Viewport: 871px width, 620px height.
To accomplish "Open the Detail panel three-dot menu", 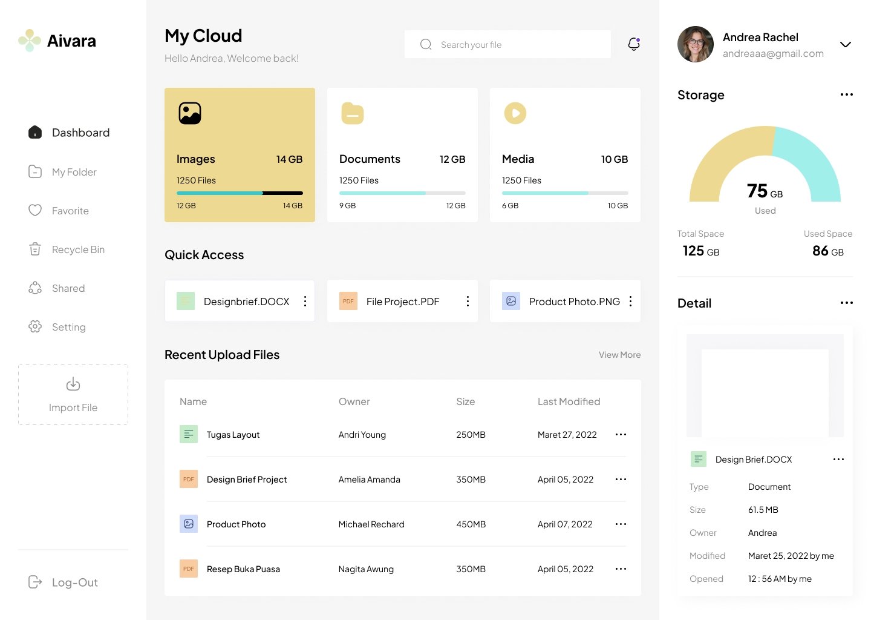I will click(846, 303).
